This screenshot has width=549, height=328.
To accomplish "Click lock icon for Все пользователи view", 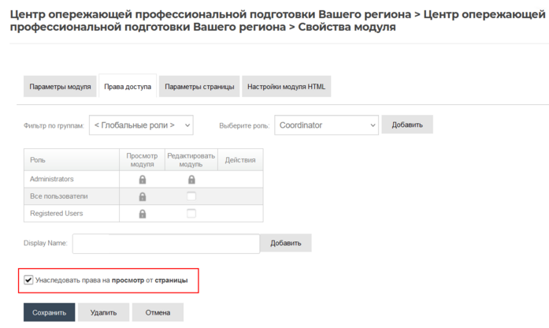I will coord(143,196).
